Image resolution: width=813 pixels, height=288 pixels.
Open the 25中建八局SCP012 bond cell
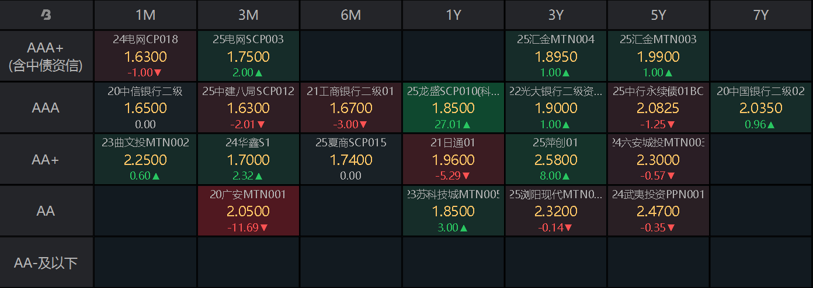(x=248, y=108)
